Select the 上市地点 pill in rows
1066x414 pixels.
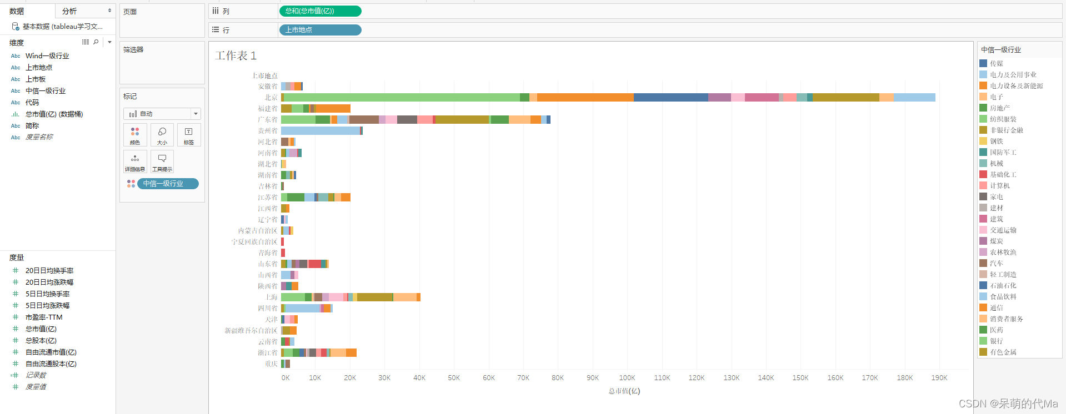[x=321, y=30]
